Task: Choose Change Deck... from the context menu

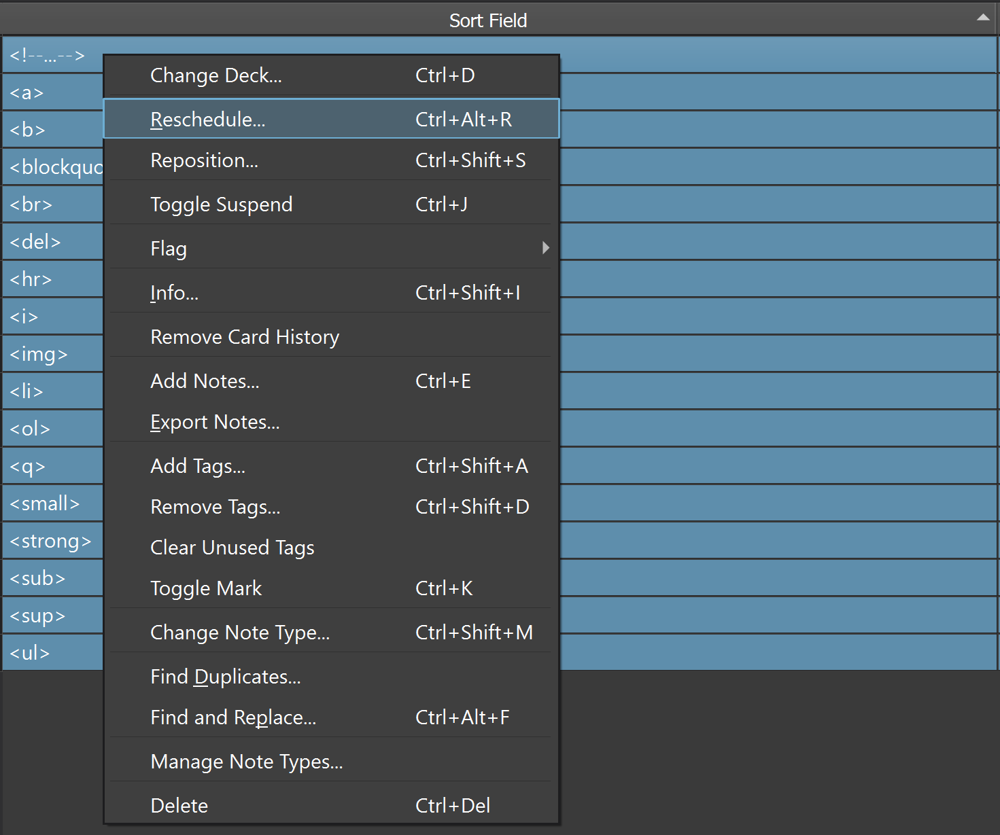Action: pos(331,75)
